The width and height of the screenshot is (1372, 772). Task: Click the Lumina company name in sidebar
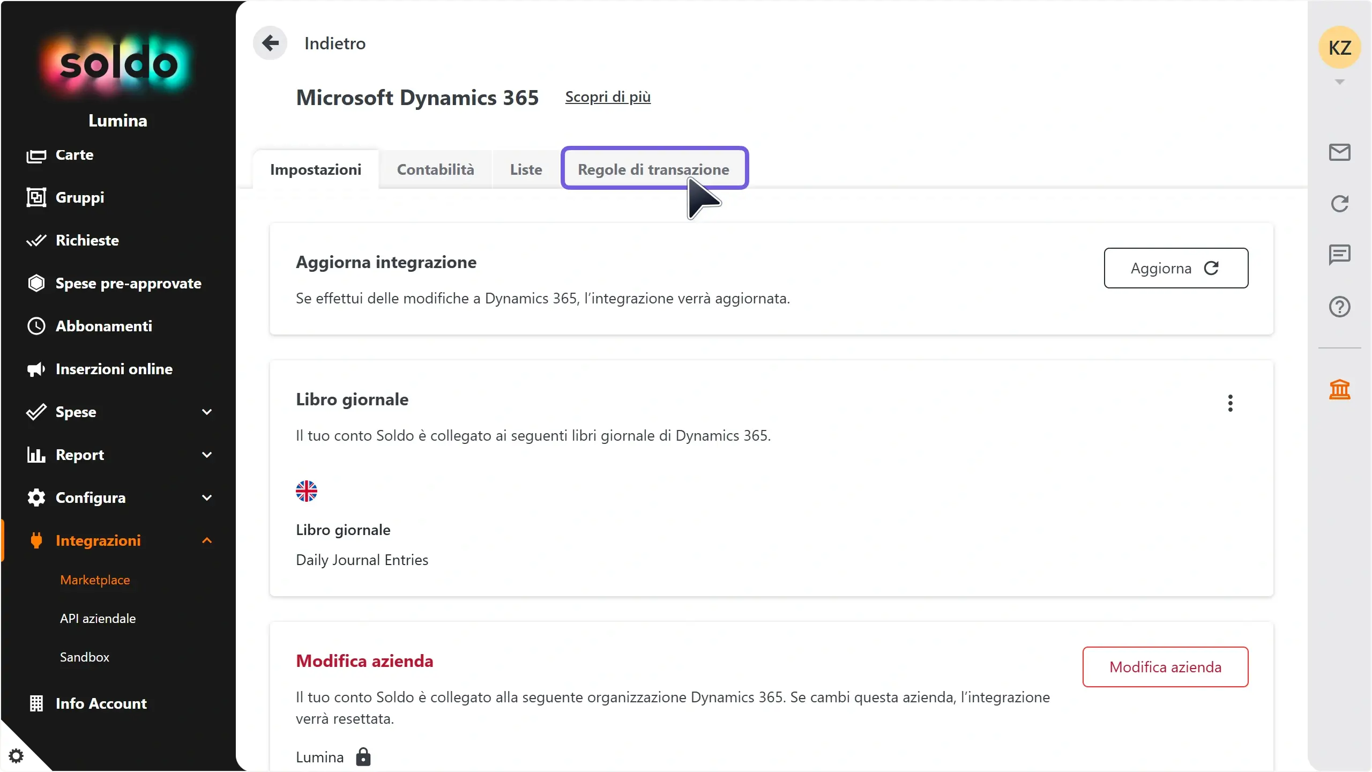(118, 121)
